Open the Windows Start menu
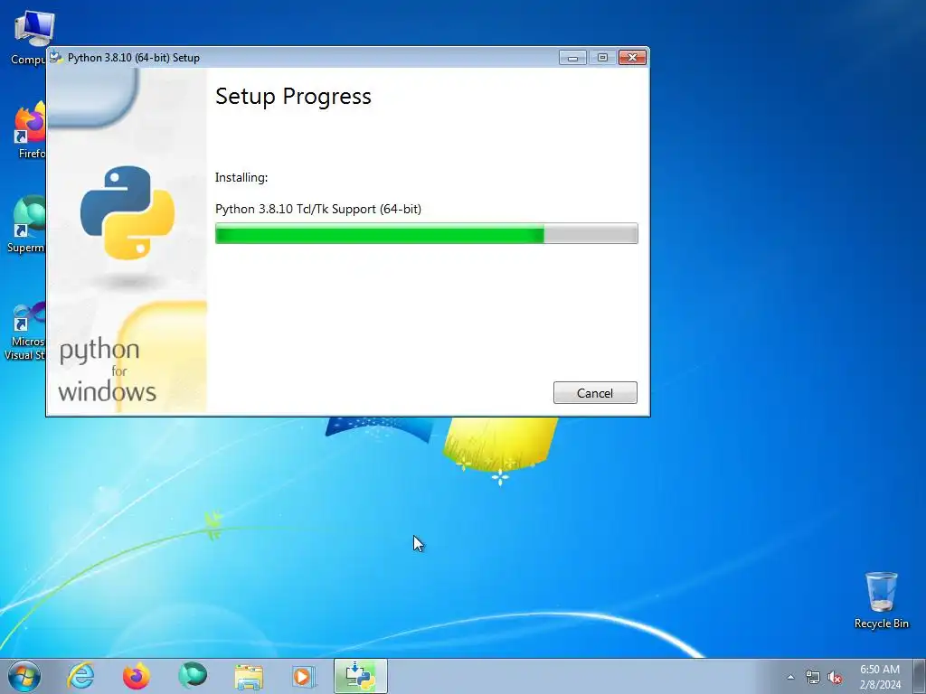 24,676
